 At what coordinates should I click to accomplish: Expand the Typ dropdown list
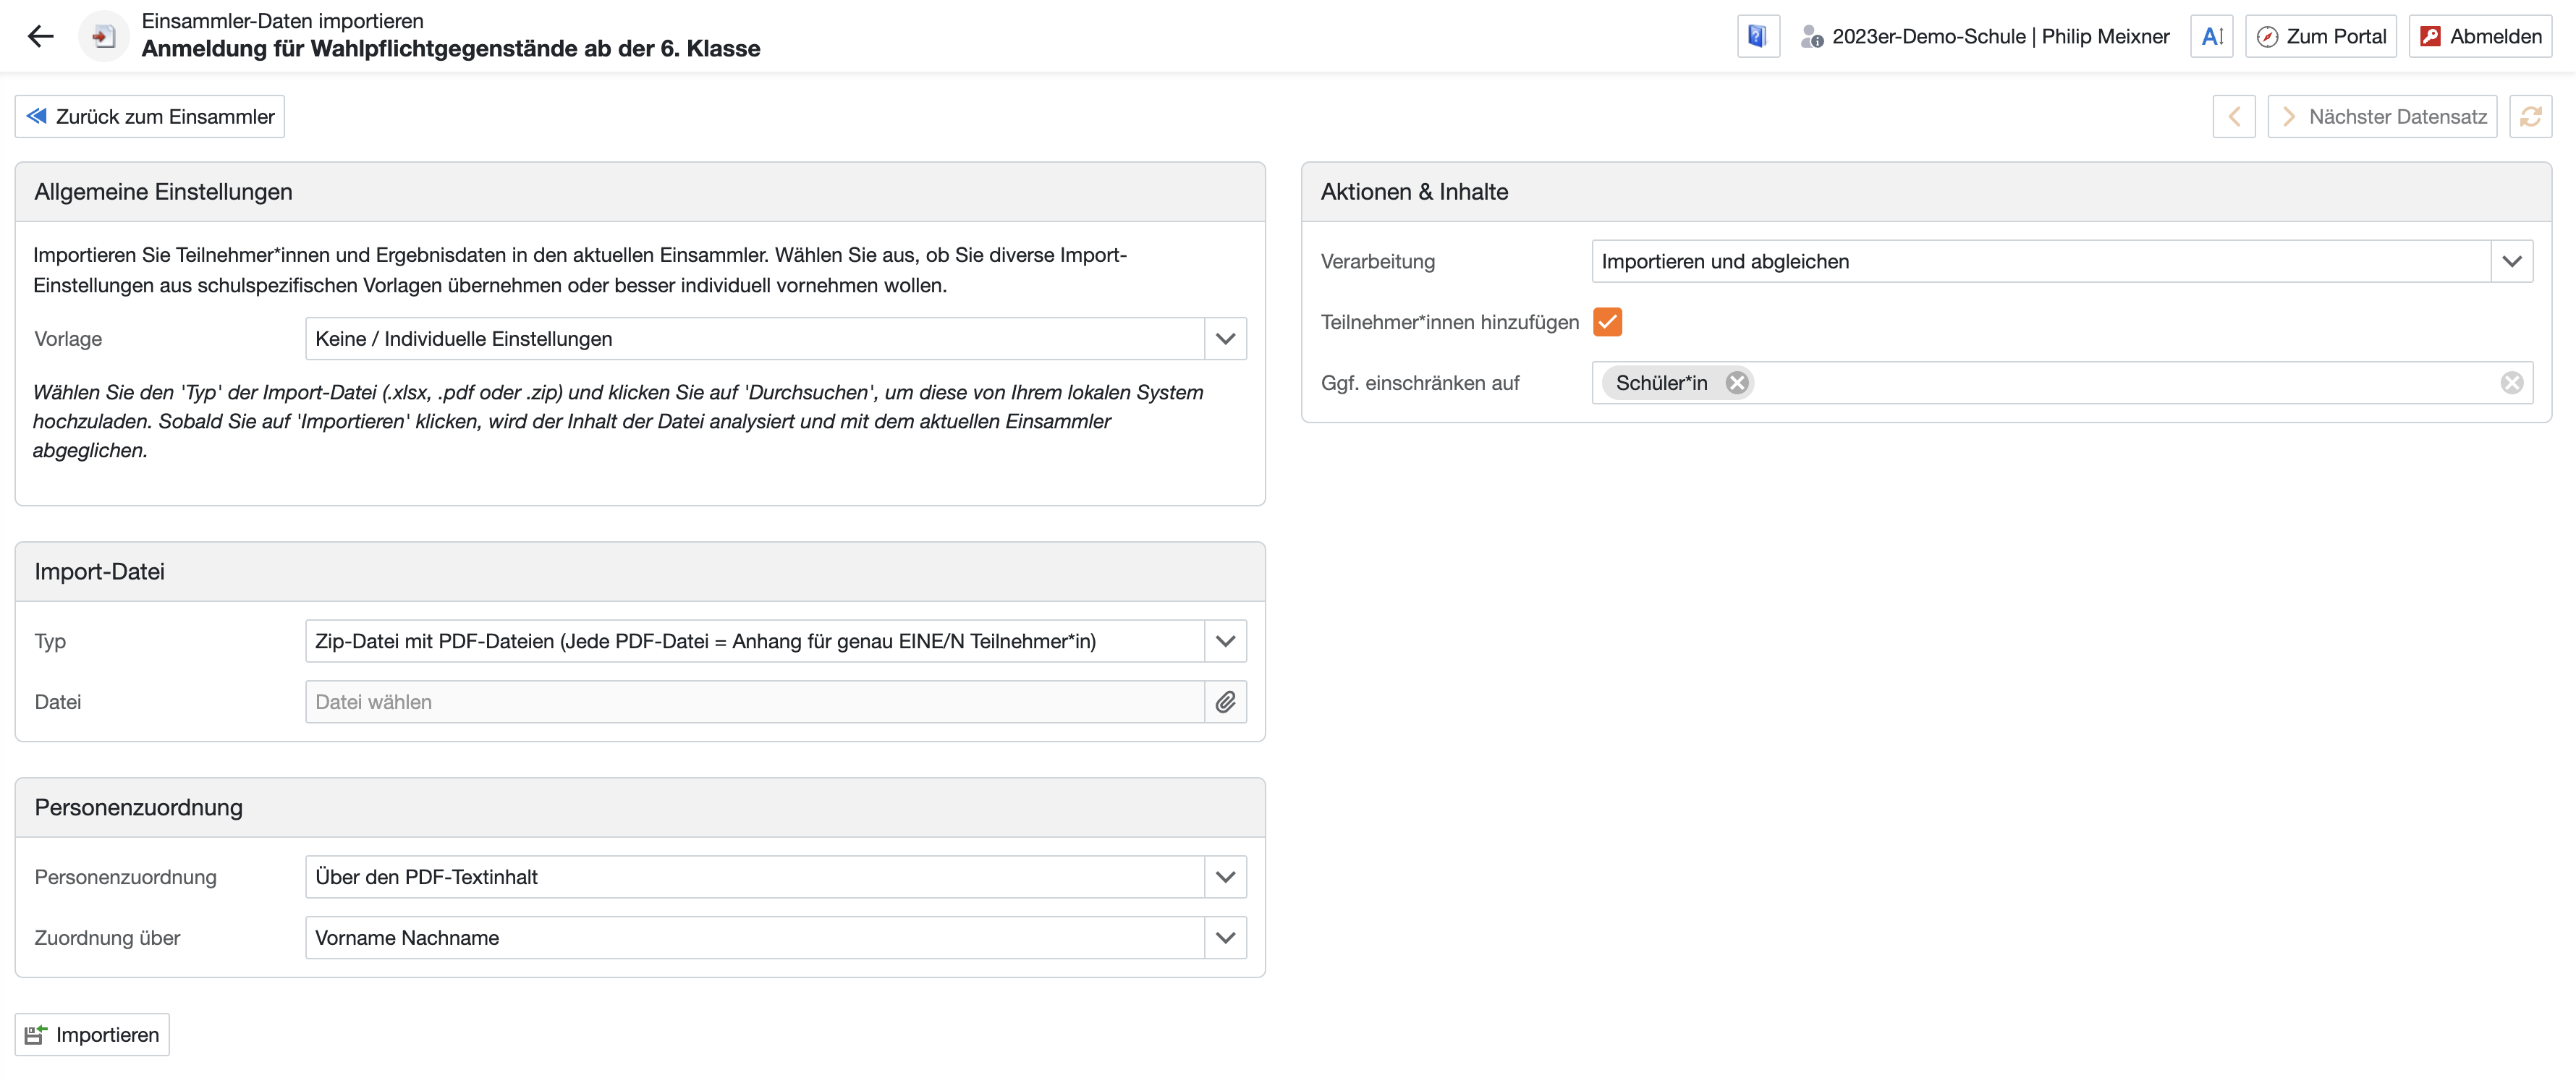coord(1225,641)
